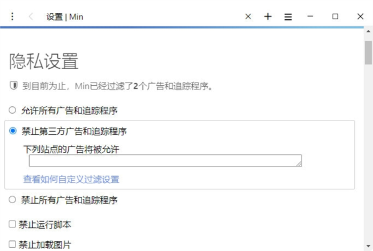Click the scrollbar up arrow
Screen dimensions: 373x251
click(x=369, y=31)
